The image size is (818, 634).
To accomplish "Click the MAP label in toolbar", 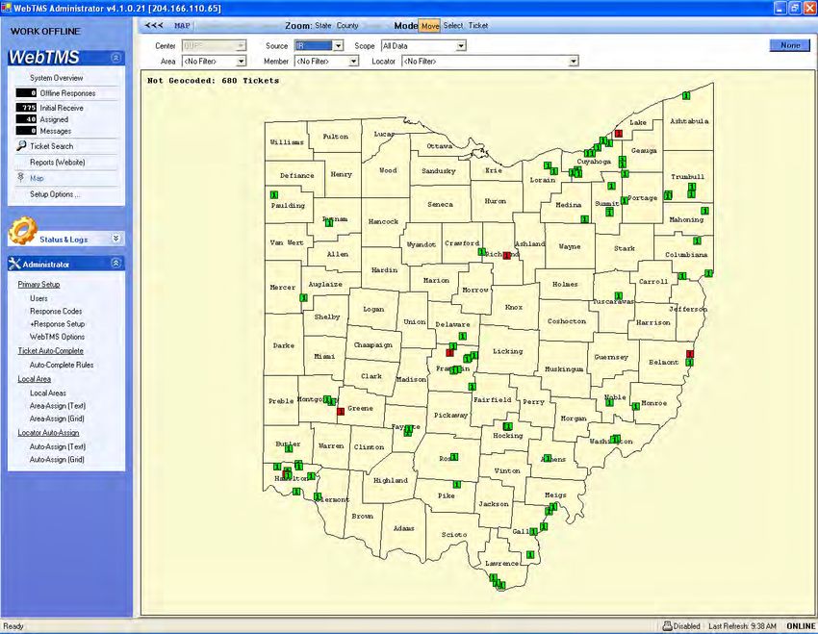I will click(182, 25).
